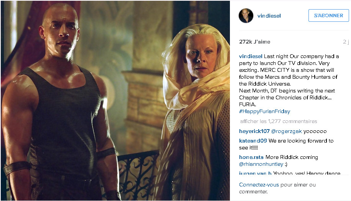Image resolution: width=351 pixels, height=201 pixels.
Task: Click the 2 j post timestamp
Action: click(x=346, y=42)
